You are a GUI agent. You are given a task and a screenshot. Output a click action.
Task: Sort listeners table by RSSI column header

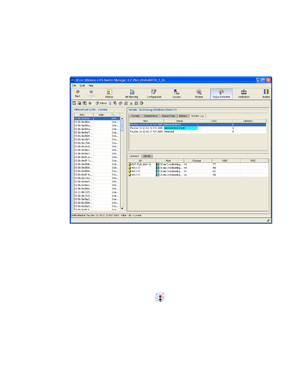click(x=226, y=161)
